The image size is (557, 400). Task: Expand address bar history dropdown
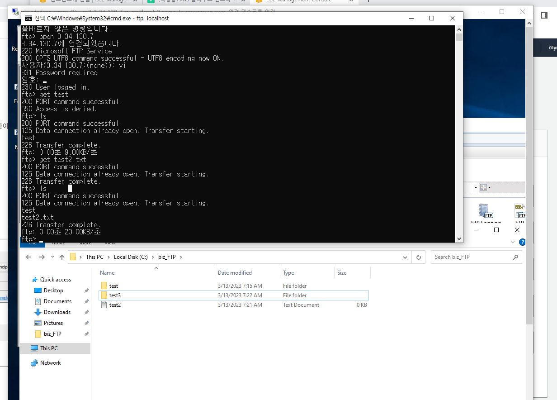(x=405, y=257)
